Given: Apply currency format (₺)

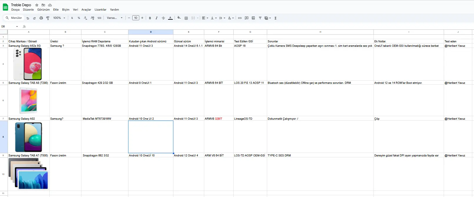Looking at the screenshot, I should pyautogui.click(x=72, y=18).
